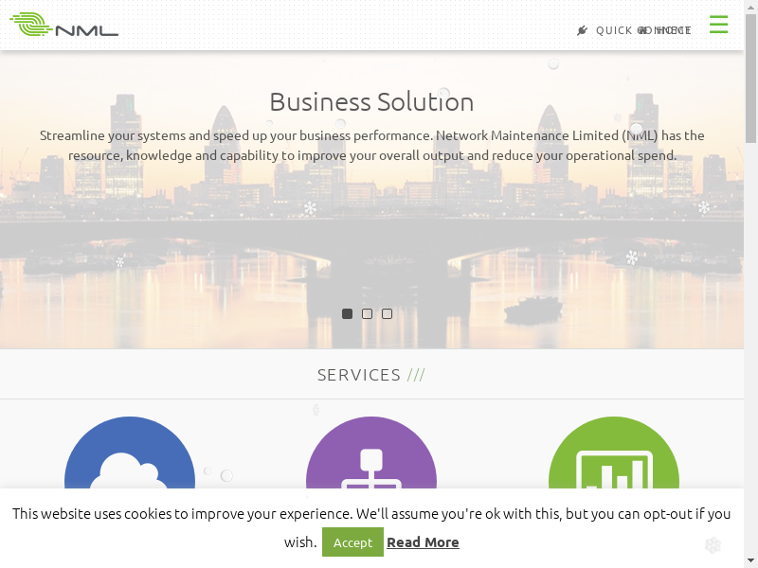Click the plug icon beside Quick Connect

(583, 30)
